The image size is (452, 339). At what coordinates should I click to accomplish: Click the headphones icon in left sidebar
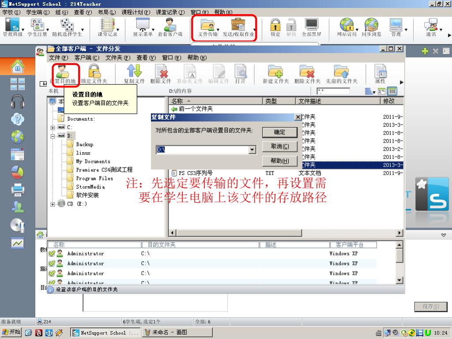pos(18,102)
